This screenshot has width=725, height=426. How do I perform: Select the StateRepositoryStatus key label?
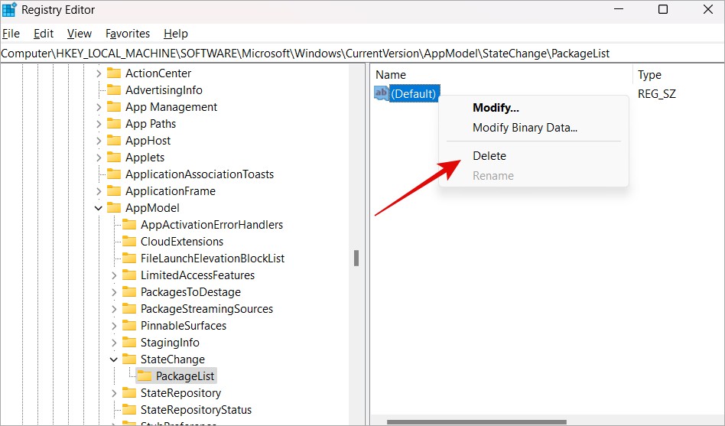pos(196,410)
